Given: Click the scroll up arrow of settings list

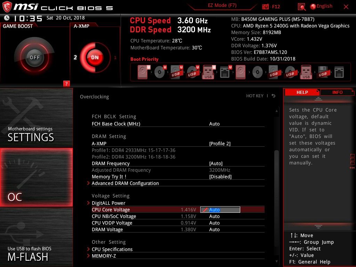Looking at the screenshot, I should pyautogui.click(x=276, y=111).
